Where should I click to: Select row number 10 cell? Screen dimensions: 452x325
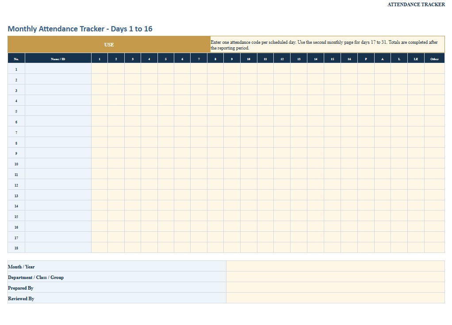click(x=16, y=163)
